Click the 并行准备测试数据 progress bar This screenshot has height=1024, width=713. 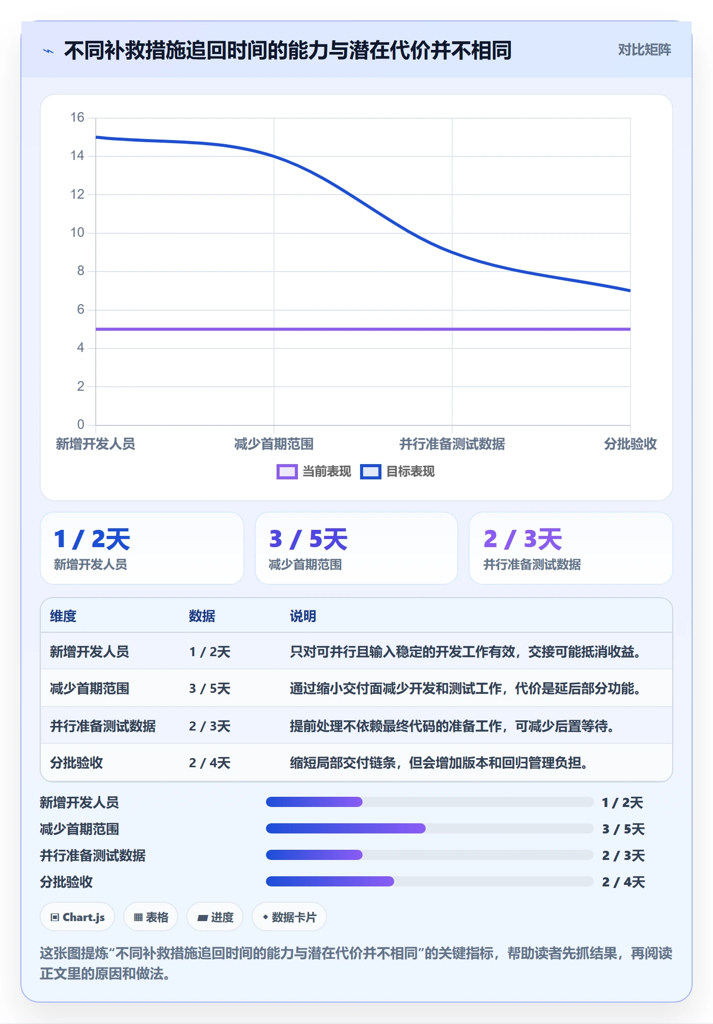click(x=429, y=855)
